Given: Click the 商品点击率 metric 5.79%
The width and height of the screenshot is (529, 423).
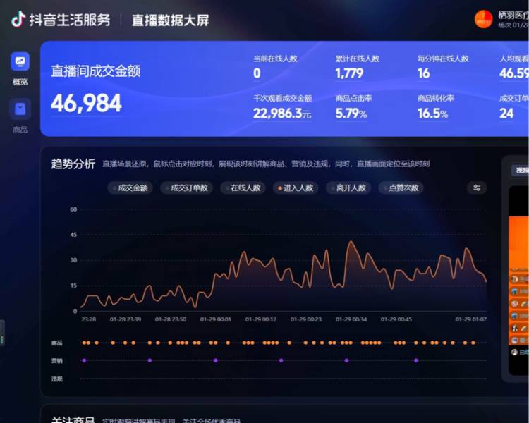Looking at the screenshot, I should 351,113.
